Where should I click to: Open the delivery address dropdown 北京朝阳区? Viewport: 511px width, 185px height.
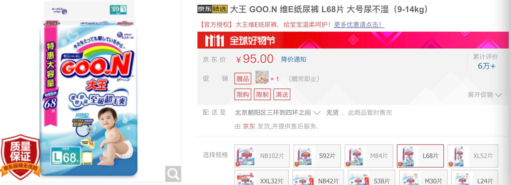[278, 113]
